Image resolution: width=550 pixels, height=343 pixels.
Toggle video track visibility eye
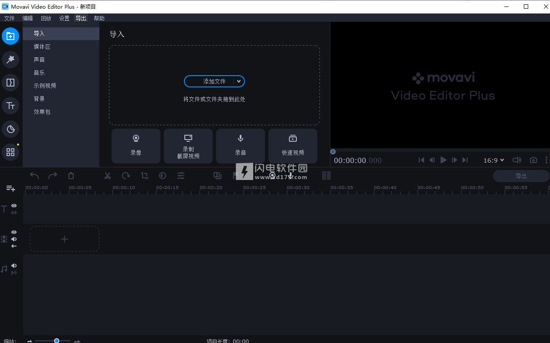(x=14, y=232)
